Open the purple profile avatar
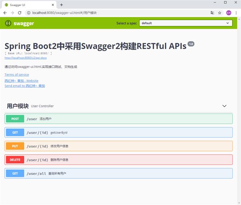Screen dimensions: 241x205 (x=229, y=13)
